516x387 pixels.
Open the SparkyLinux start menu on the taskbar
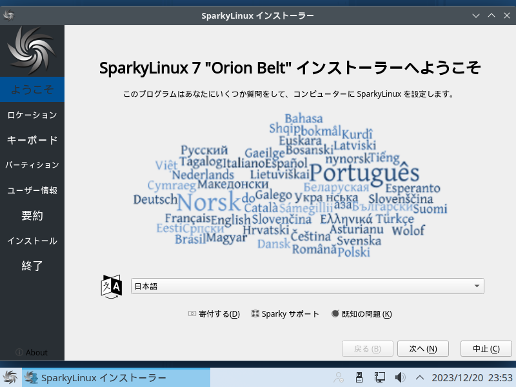point(10,377)
